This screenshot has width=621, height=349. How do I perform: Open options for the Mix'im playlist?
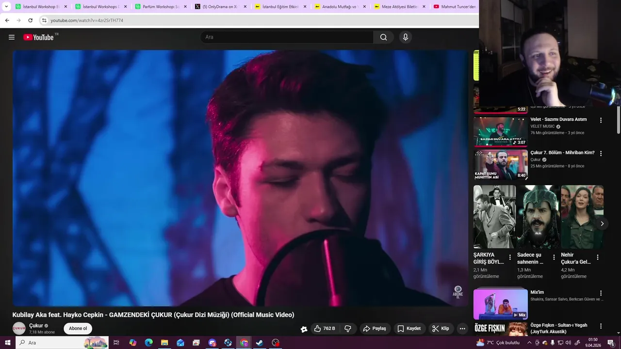click(601, 293)
